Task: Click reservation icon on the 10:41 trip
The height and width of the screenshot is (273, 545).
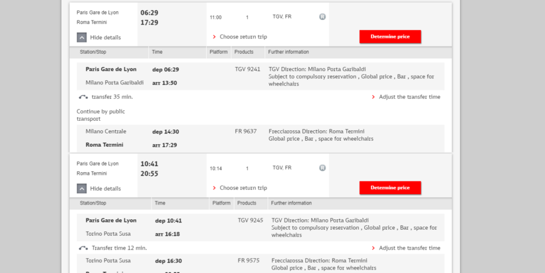Action: tap(322, 168)
